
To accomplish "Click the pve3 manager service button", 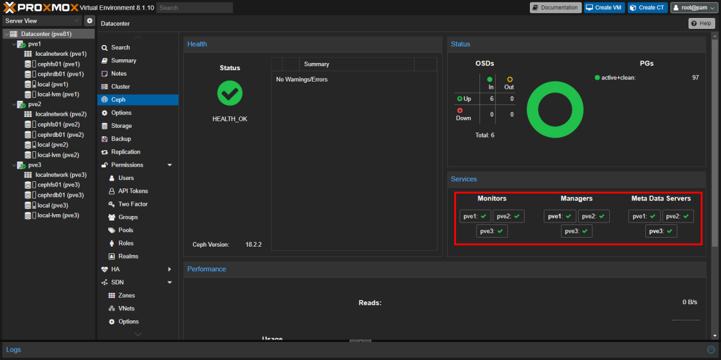I will tap(577, 231).
